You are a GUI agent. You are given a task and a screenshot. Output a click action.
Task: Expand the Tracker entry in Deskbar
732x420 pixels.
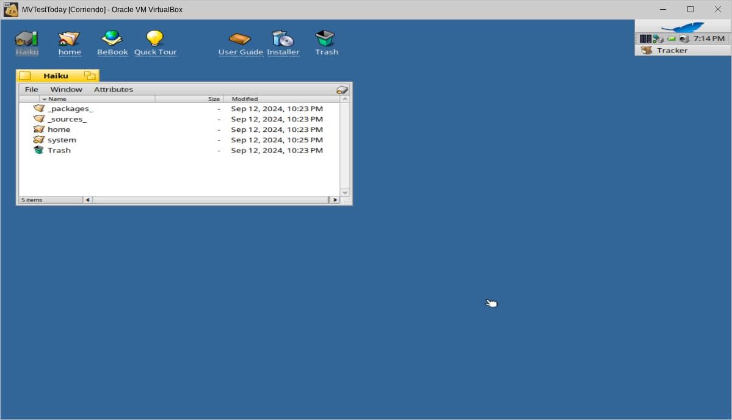(x=672, y=51)
